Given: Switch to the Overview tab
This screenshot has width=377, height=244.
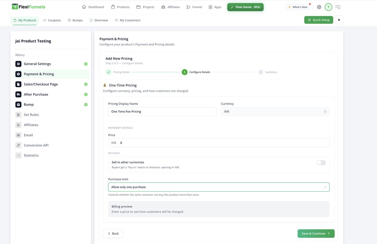Looking at the screenshot, I should 99,20.
